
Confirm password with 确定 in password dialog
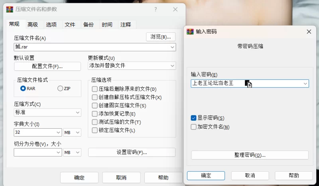pos(206,176)
